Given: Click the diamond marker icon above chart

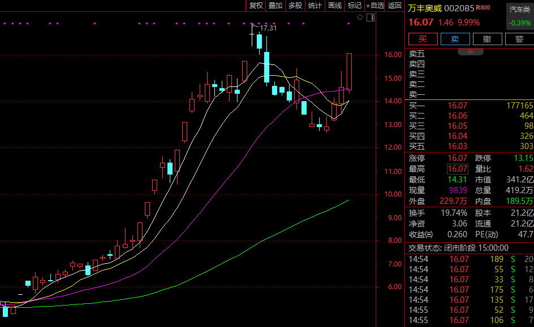Looking at the screenshot, I should tap(360, 18).
